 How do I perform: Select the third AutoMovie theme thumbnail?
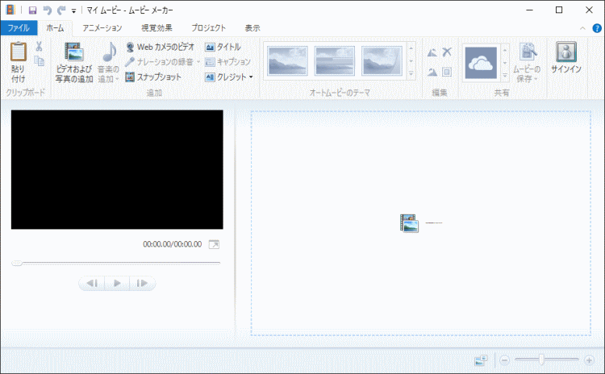point(382,61)
